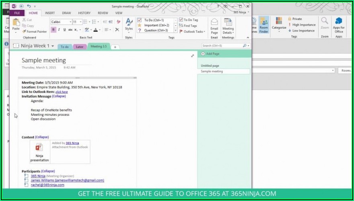The image size is (354, 201).
Task: Click the back arrow in title bar
Action: pos(21,6)
